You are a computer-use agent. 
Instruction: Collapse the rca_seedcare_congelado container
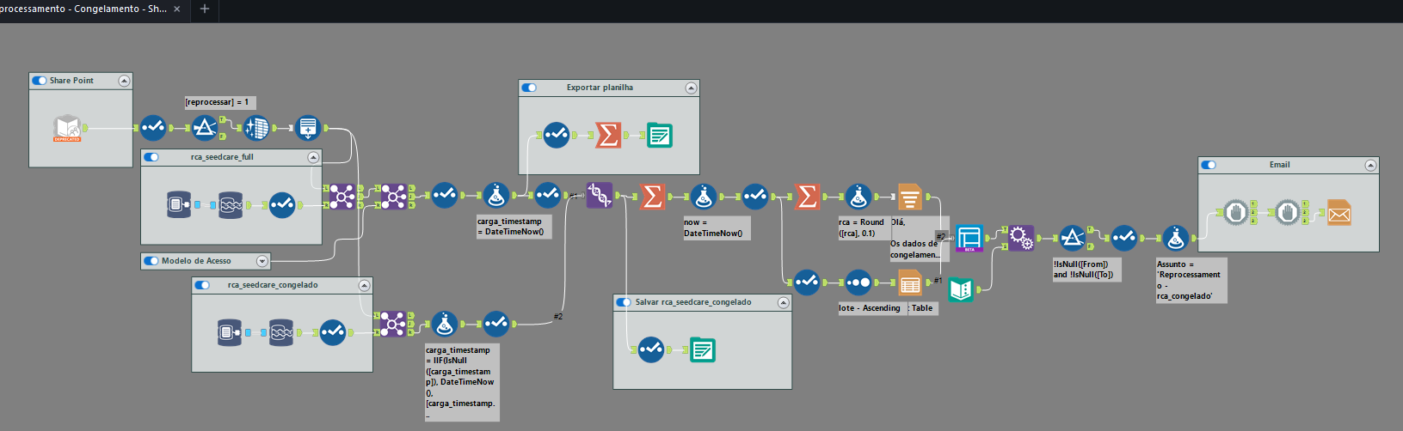click(364, 285)
